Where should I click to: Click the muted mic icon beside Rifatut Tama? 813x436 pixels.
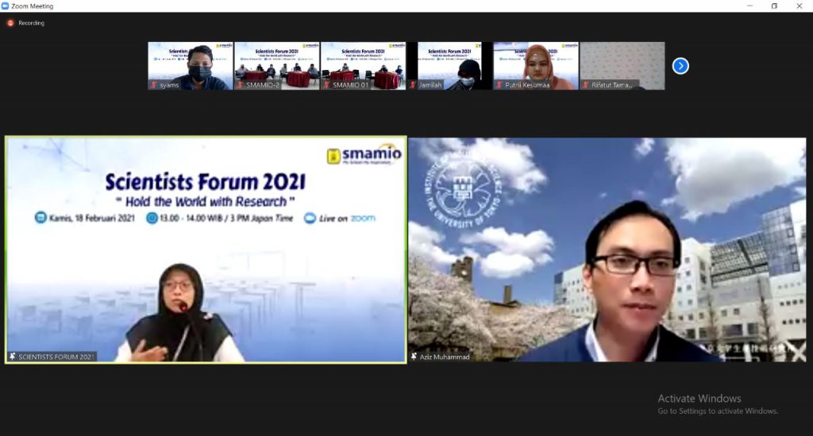pos(585,85)
